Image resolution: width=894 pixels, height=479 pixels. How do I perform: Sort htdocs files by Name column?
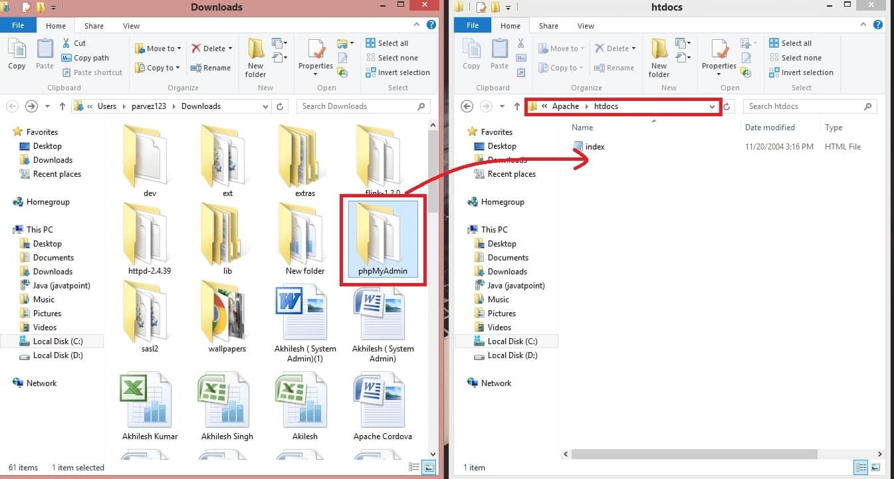[582, 128]
